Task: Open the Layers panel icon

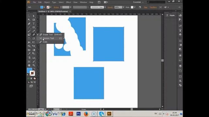Action: tap(180, 66)
